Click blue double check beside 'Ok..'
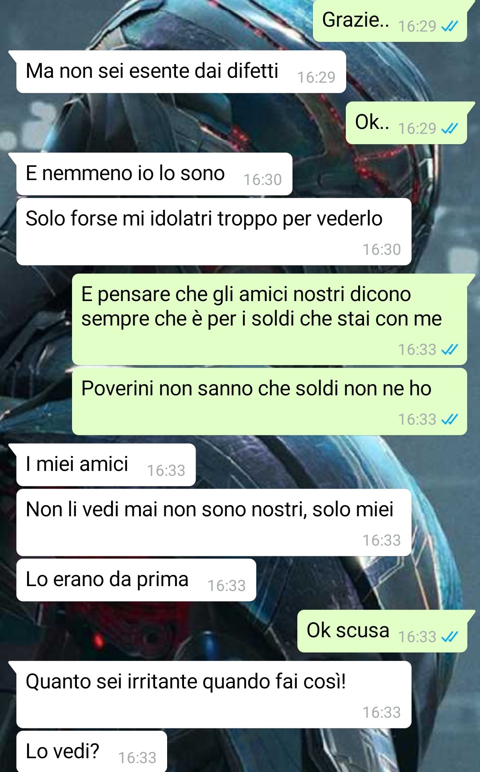 click(x=449, y=129)
